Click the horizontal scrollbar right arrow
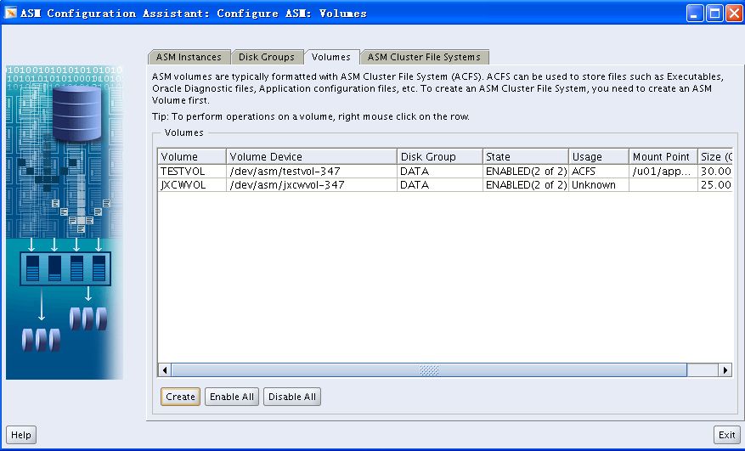Viewport: 745px width, 451px height. point(725,369)
